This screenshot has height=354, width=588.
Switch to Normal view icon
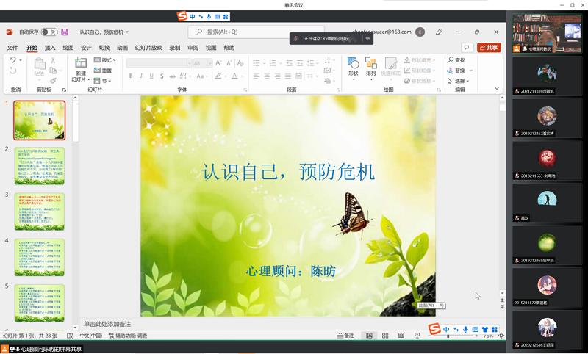point(369,336)
